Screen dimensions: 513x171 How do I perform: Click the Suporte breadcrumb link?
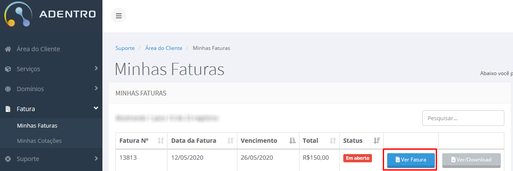[x=125, y=48]
